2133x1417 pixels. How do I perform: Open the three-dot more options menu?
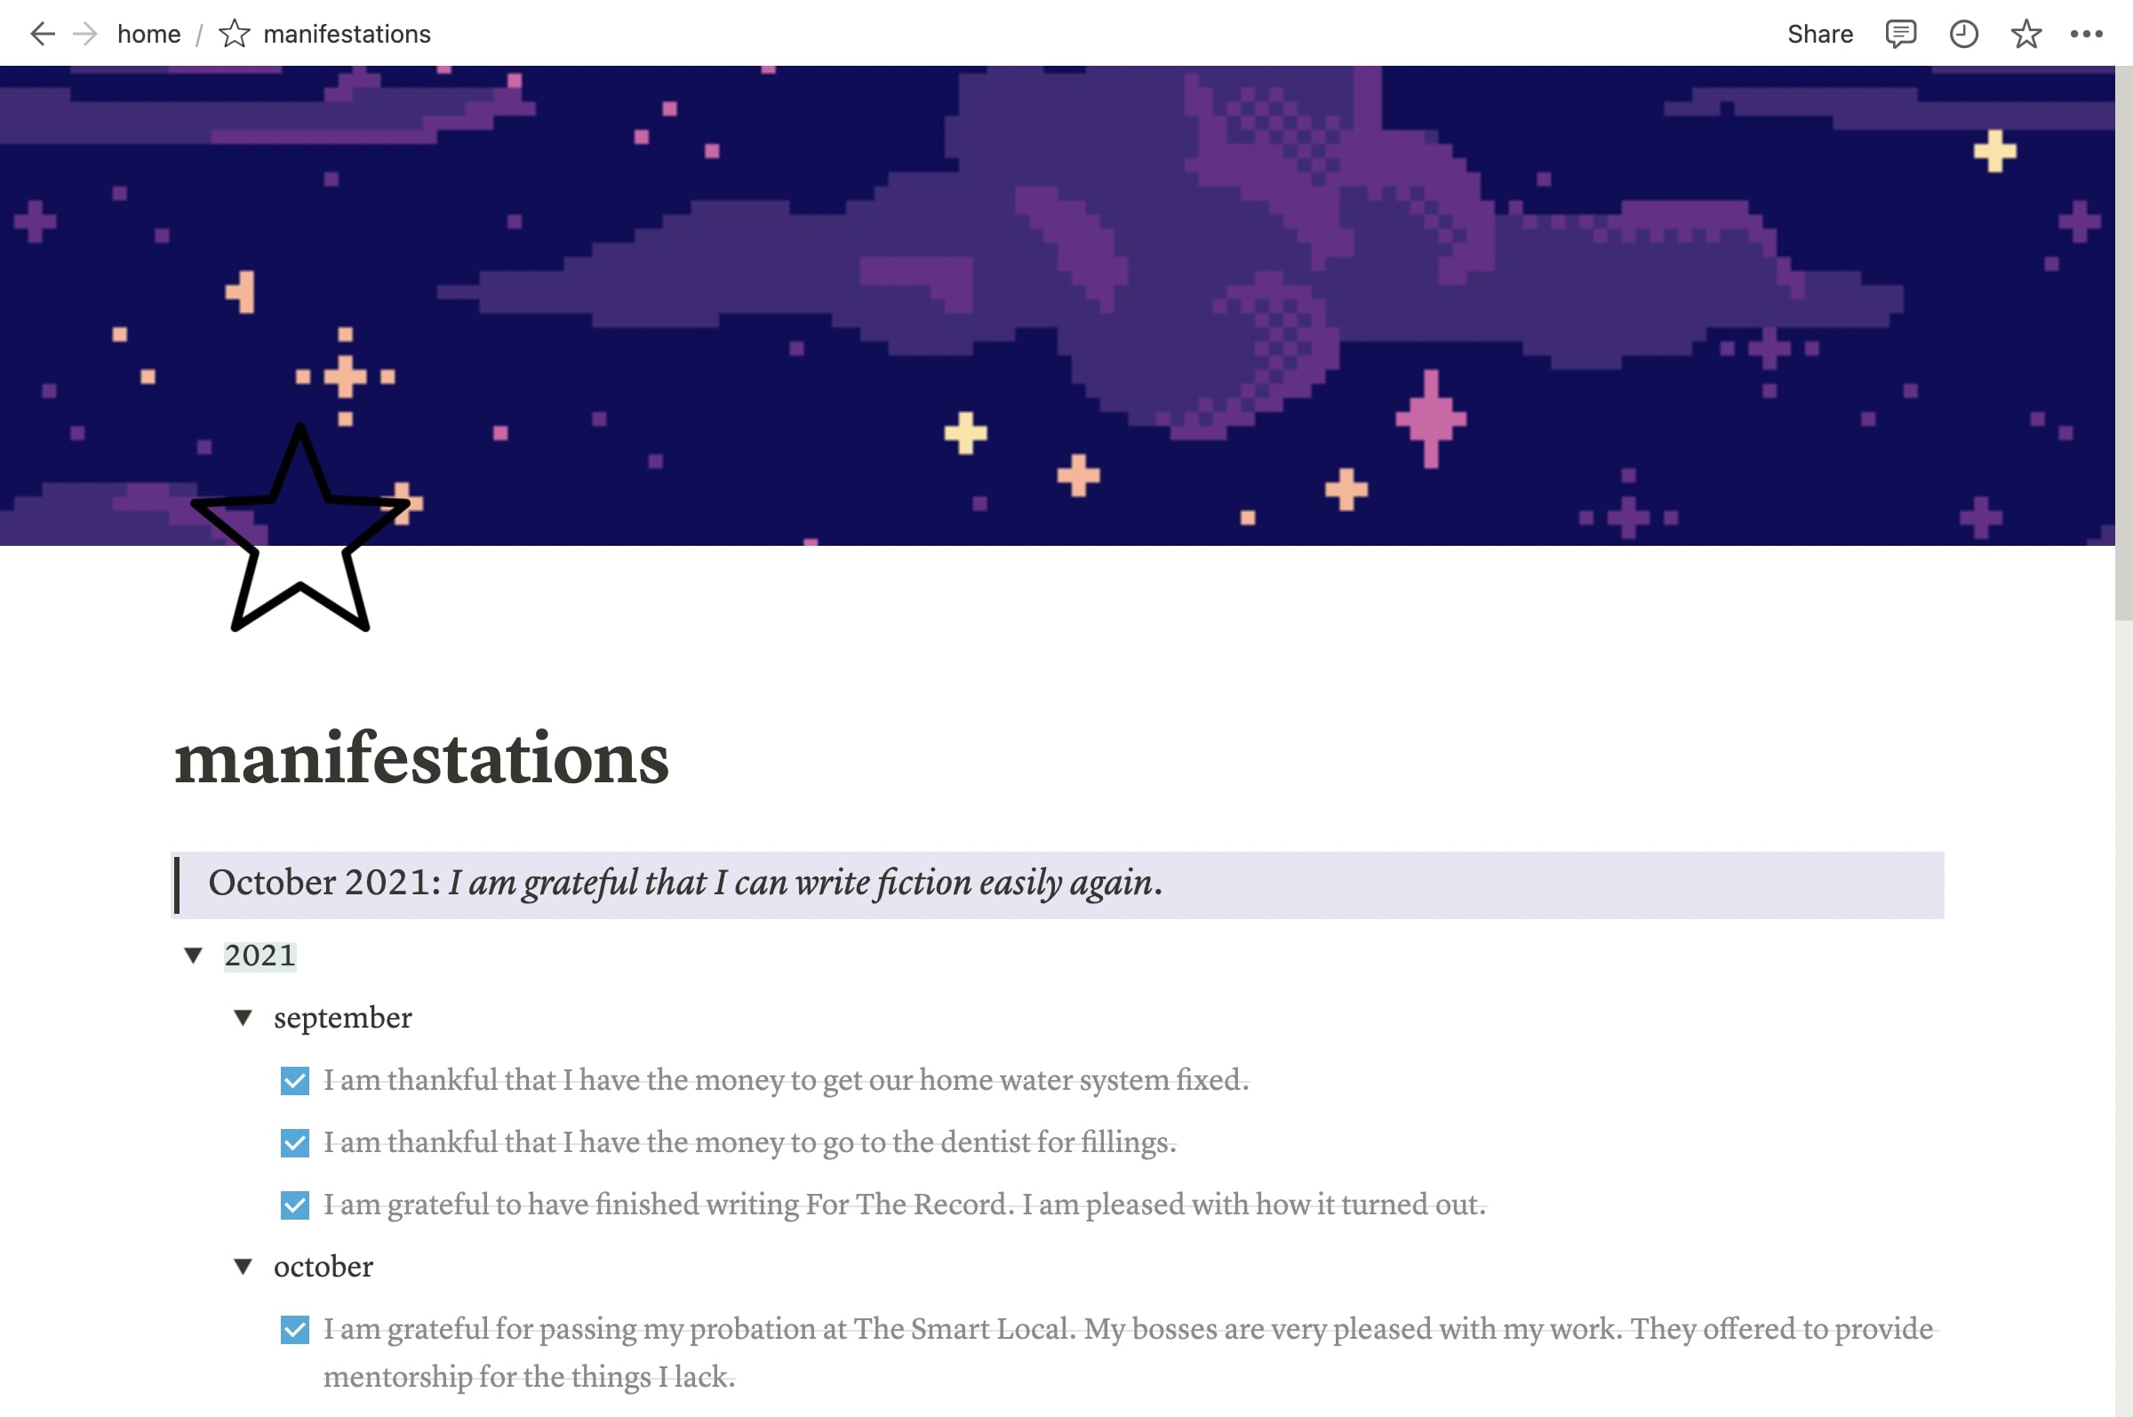pos(2087,35)
